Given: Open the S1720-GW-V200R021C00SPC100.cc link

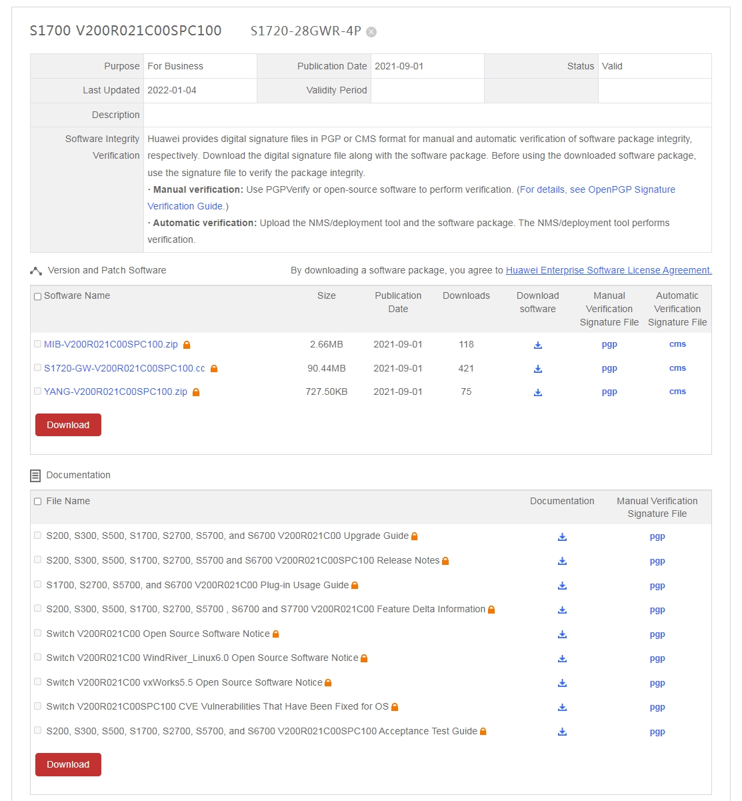Looking at the screenshot, I should [x=125, y=368].
